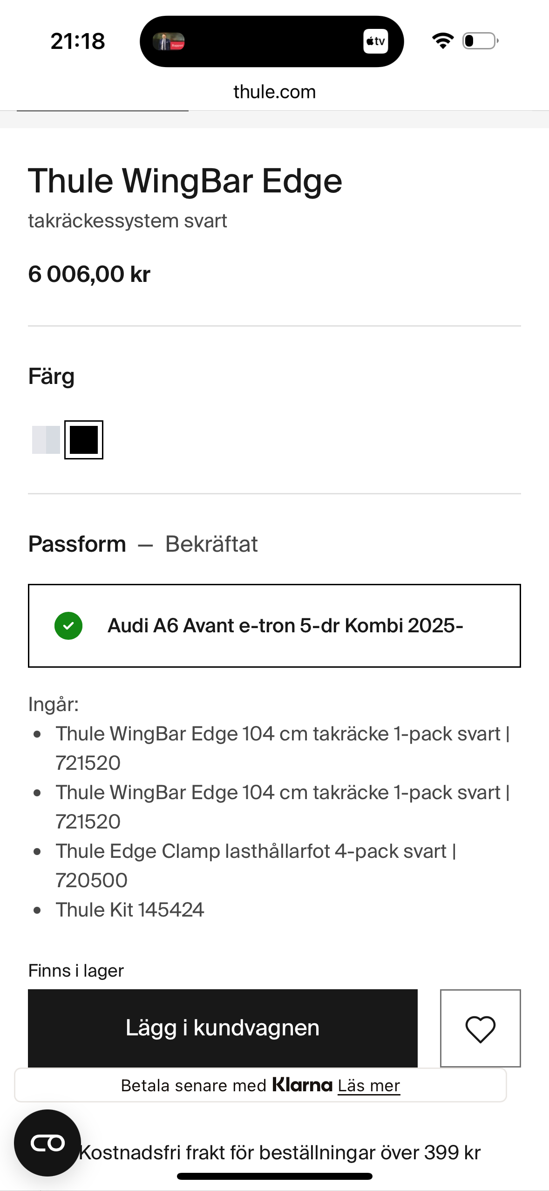Tap the Thule Kit 145424 list item
The height and width of the screenshot is (1191, 549).
tap(130, 910)
